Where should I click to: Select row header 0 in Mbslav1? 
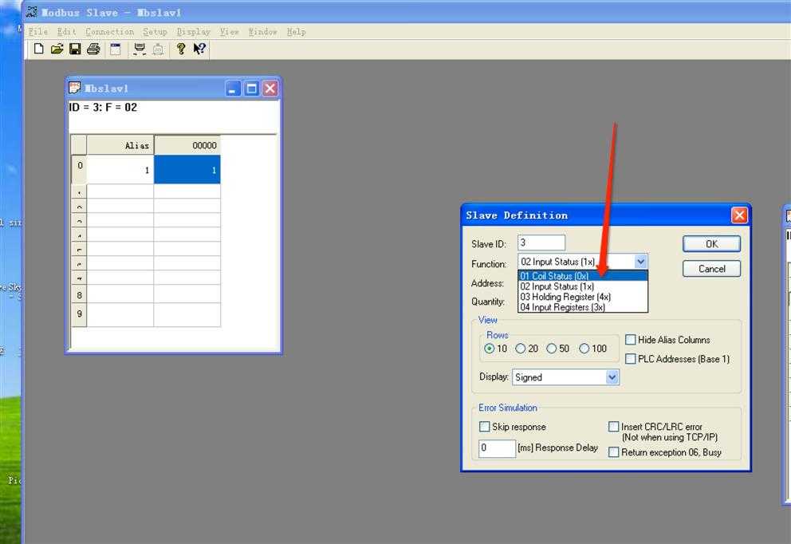pyautogui.click(x=79, y=170)
